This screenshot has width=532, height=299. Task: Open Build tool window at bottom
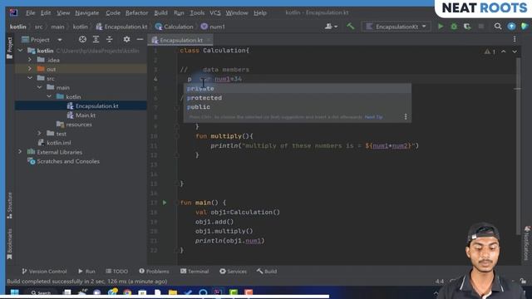[267, 272]
